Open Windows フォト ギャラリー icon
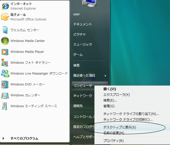Viewport: 170px width, 145px height. click(x=5, y=63)
